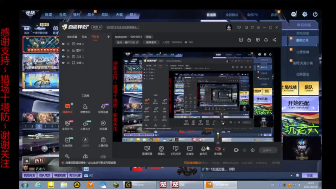Add a new scene with plus button
This screenshot has width=336, height=189.
click(x=108, y=37)
